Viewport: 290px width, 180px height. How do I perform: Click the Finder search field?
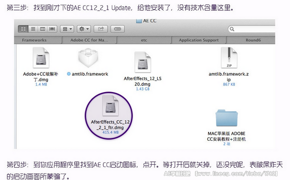(x=252, y=29)
